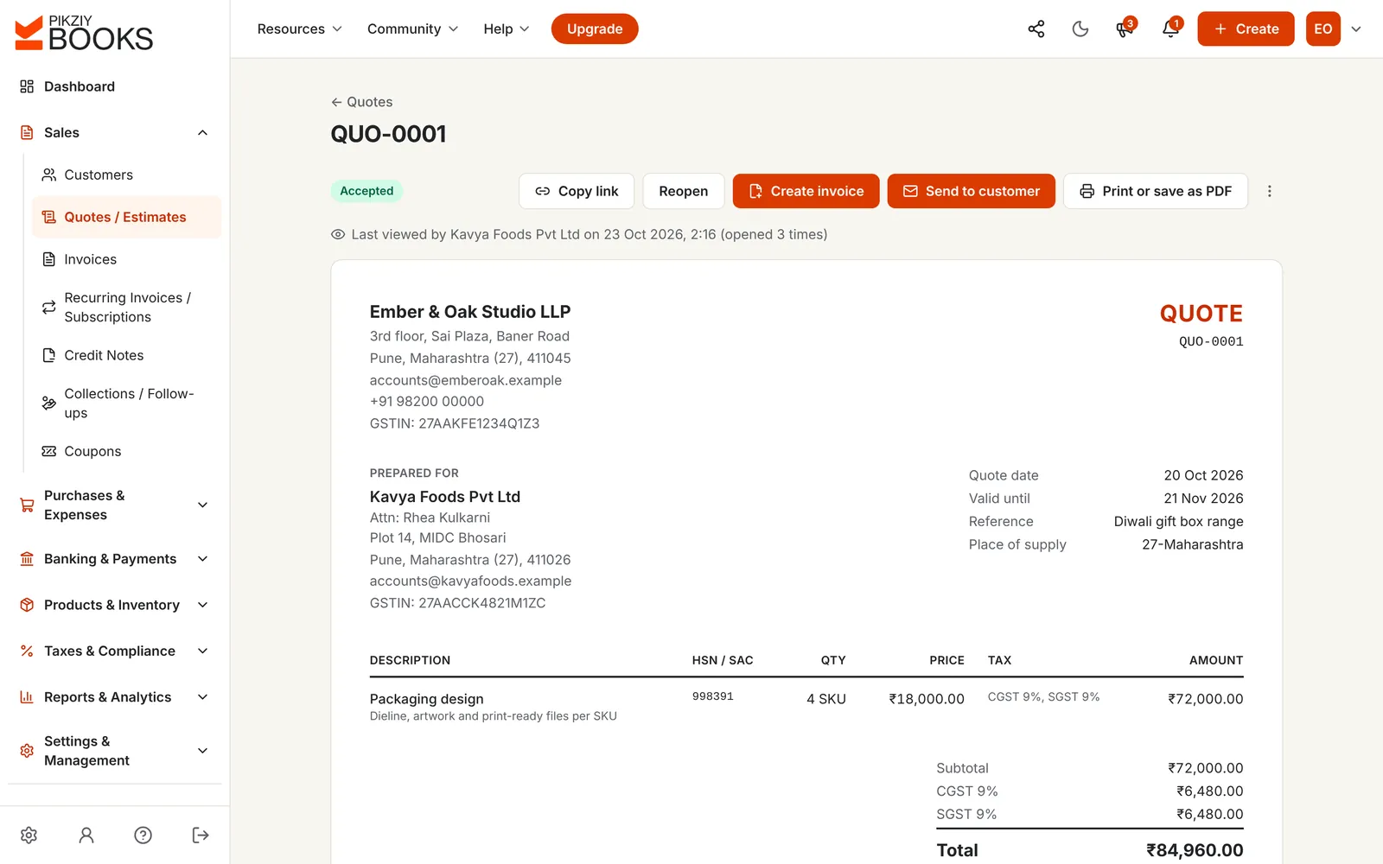This screenshot has width=1383, height=864.
Task: Go back to Quotes list
Action: coord(361,102)
